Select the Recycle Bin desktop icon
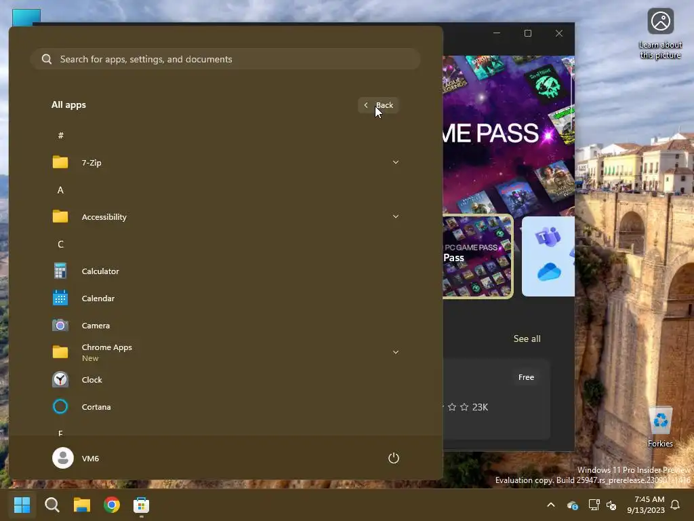The height and width of the screenshot is (521, 694). pos(660,421)
